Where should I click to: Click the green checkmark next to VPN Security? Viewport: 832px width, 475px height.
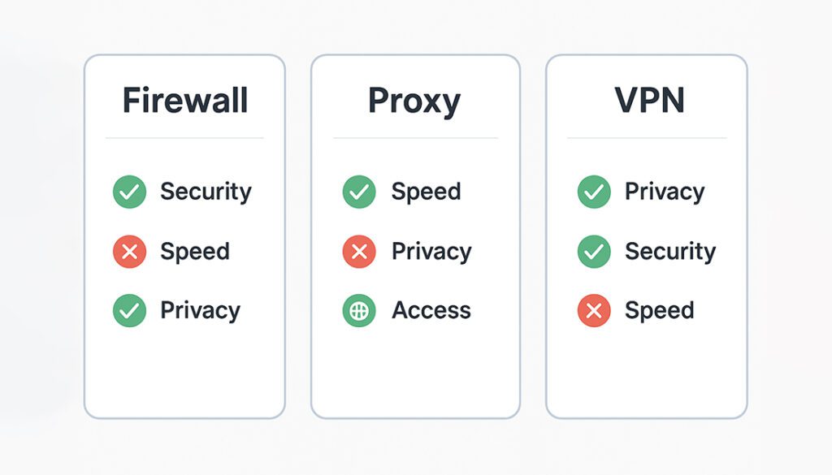coord(594,251)
